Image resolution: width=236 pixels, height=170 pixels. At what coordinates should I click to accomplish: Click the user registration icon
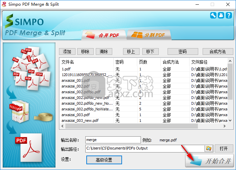221,15
